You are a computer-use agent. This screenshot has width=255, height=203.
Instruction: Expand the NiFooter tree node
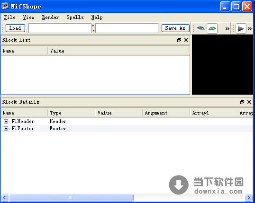pos(6,128)
